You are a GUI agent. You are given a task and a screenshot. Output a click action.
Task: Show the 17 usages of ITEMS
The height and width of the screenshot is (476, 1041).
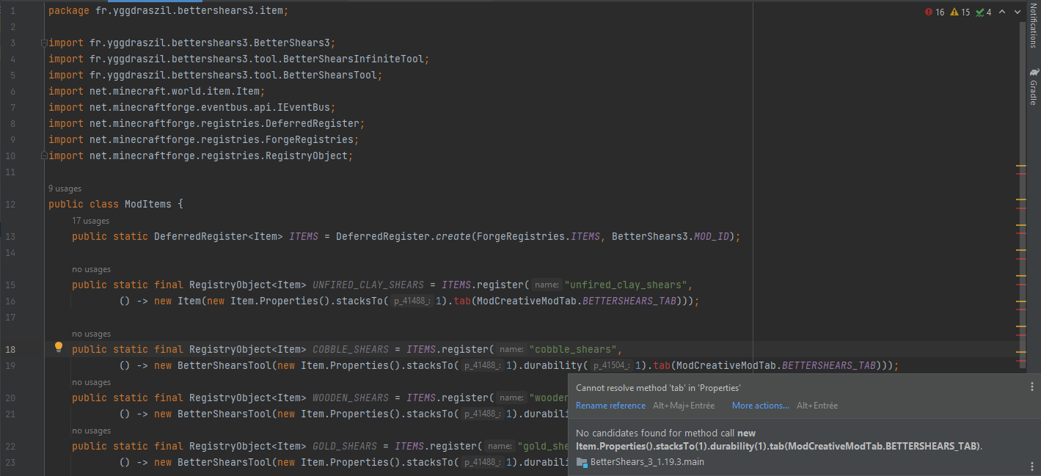click(90, 221)
